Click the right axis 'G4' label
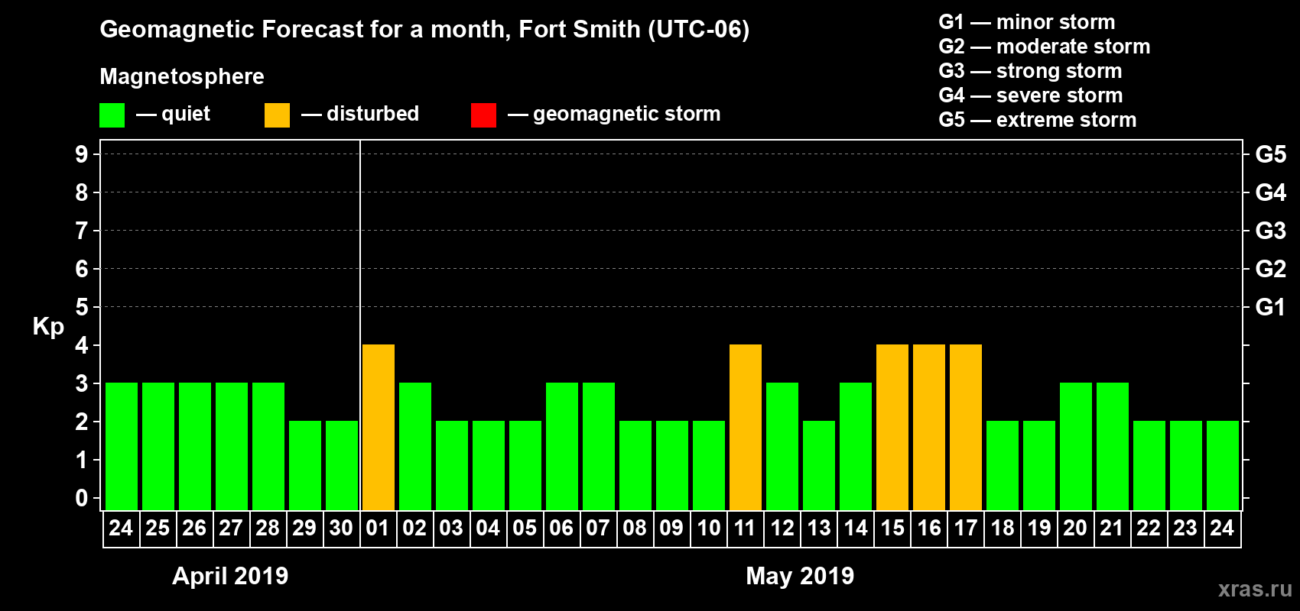The image size is (1300, 611). pos(1271,192)
